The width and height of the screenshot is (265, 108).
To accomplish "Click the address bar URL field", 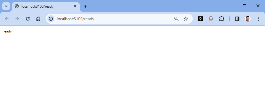I will pos(114,19).
